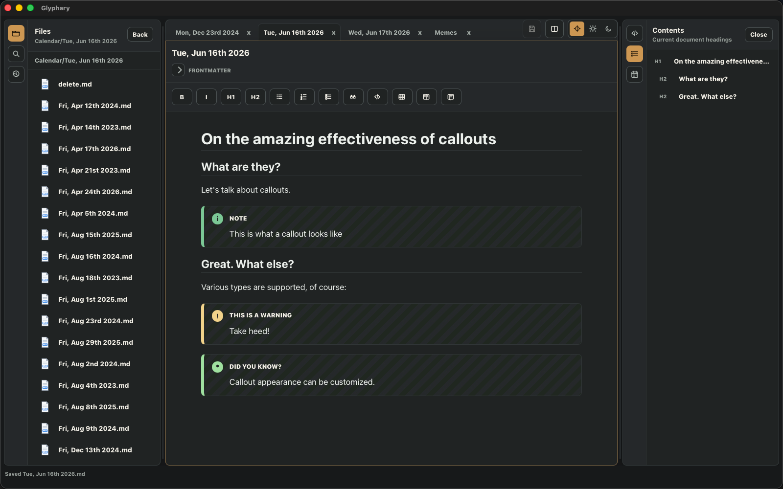Insert a blockquote
The width and height of the screenshot is (783, 489).
353,97
